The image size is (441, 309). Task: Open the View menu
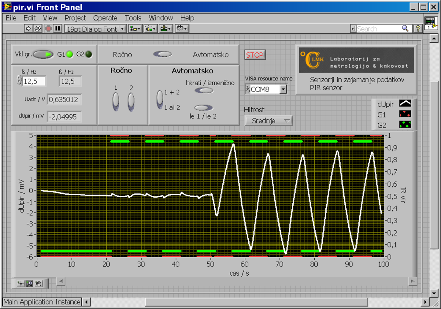pyautogui.click(x=50, y=18)
